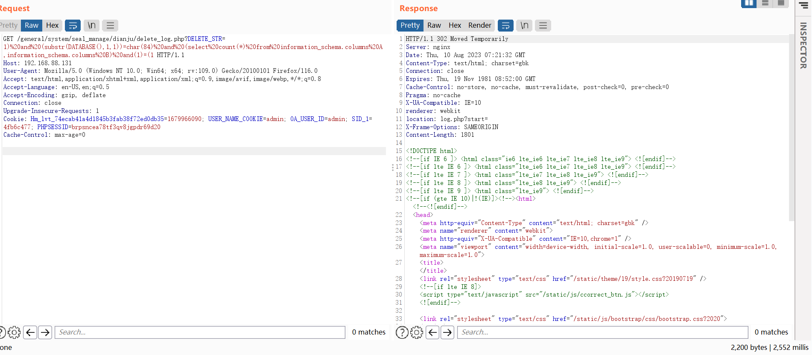This screenshot has width=812, height=355.
Task: Click the Content-Length: 1801 header
Action: (x=440, y=135)
